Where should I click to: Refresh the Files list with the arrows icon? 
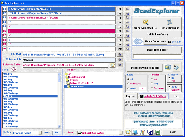(x=14, y=69)
